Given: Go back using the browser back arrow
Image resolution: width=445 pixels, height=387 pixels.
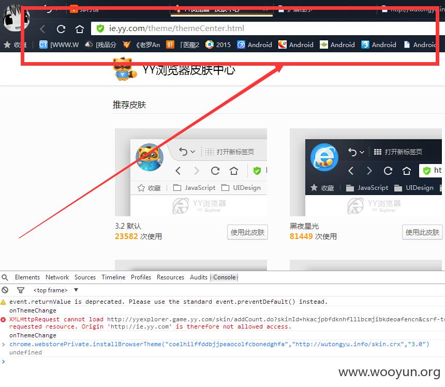Looking at the screenshot, I should coord(42,28).
